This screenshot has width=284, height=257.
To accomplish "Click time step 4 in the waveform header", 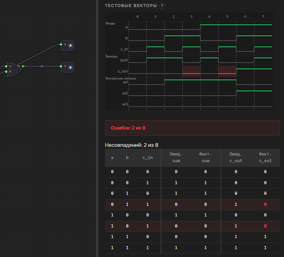I will [209, 17].
